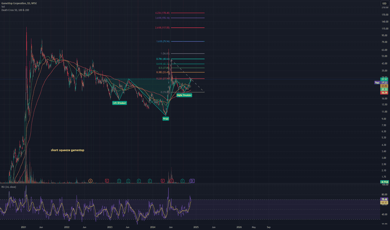
Task: Click the green 27.57 last price tag
Action: point(384,79)
